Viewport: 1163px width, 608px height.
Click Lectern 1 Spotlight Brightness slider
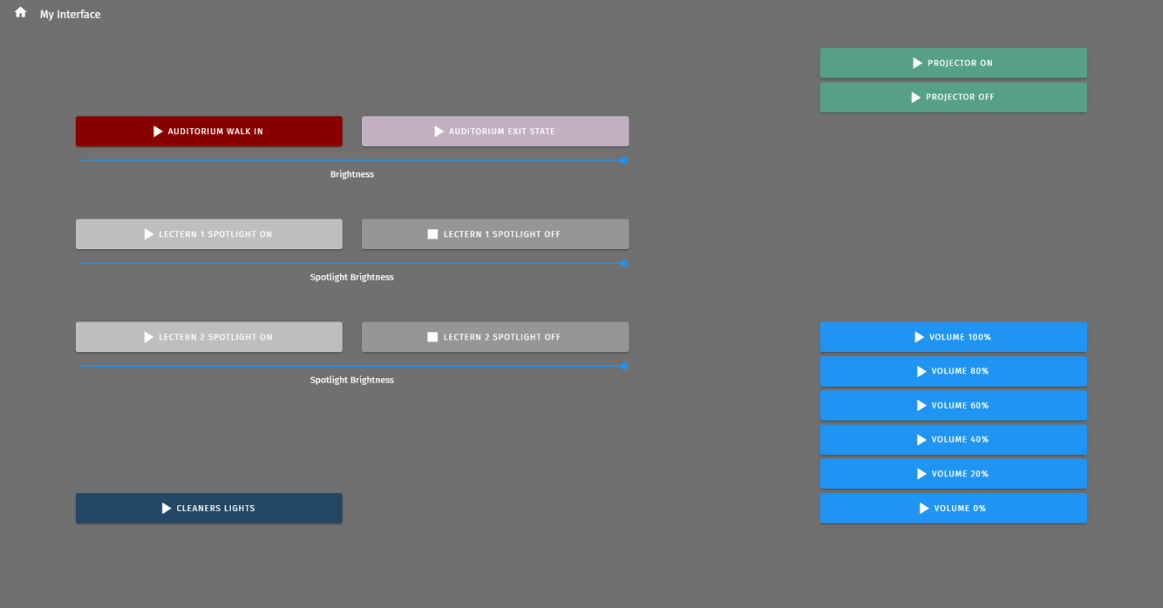352,263
